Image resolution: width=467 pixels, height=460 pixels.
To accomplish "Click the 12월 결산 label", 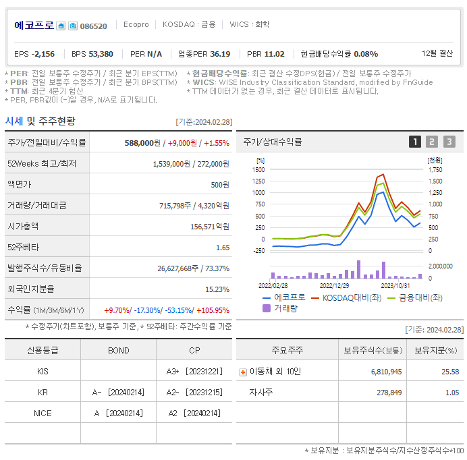I will tap(437, 53).
